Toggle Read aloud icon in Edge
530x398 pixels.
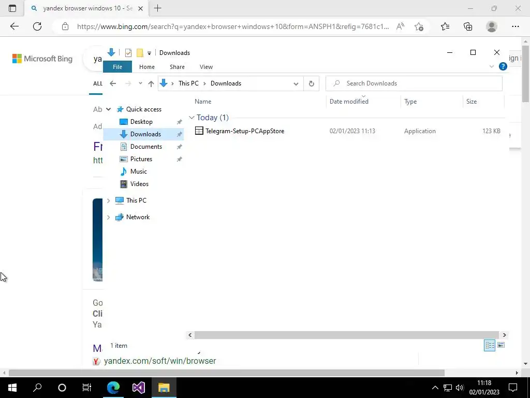[400, 26]
